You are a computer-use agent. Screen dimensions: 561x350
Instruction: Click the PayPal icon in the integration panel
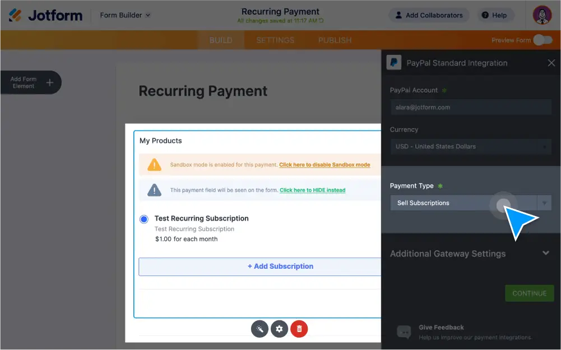[394, 63]
